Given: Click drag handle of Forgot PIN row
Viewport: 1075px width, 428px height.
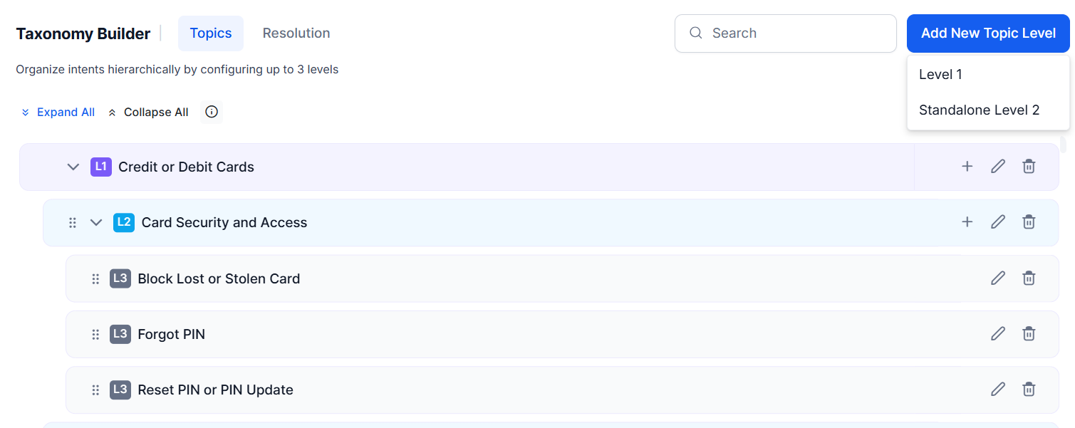Looking at the screenshot, I should point(95,335).
